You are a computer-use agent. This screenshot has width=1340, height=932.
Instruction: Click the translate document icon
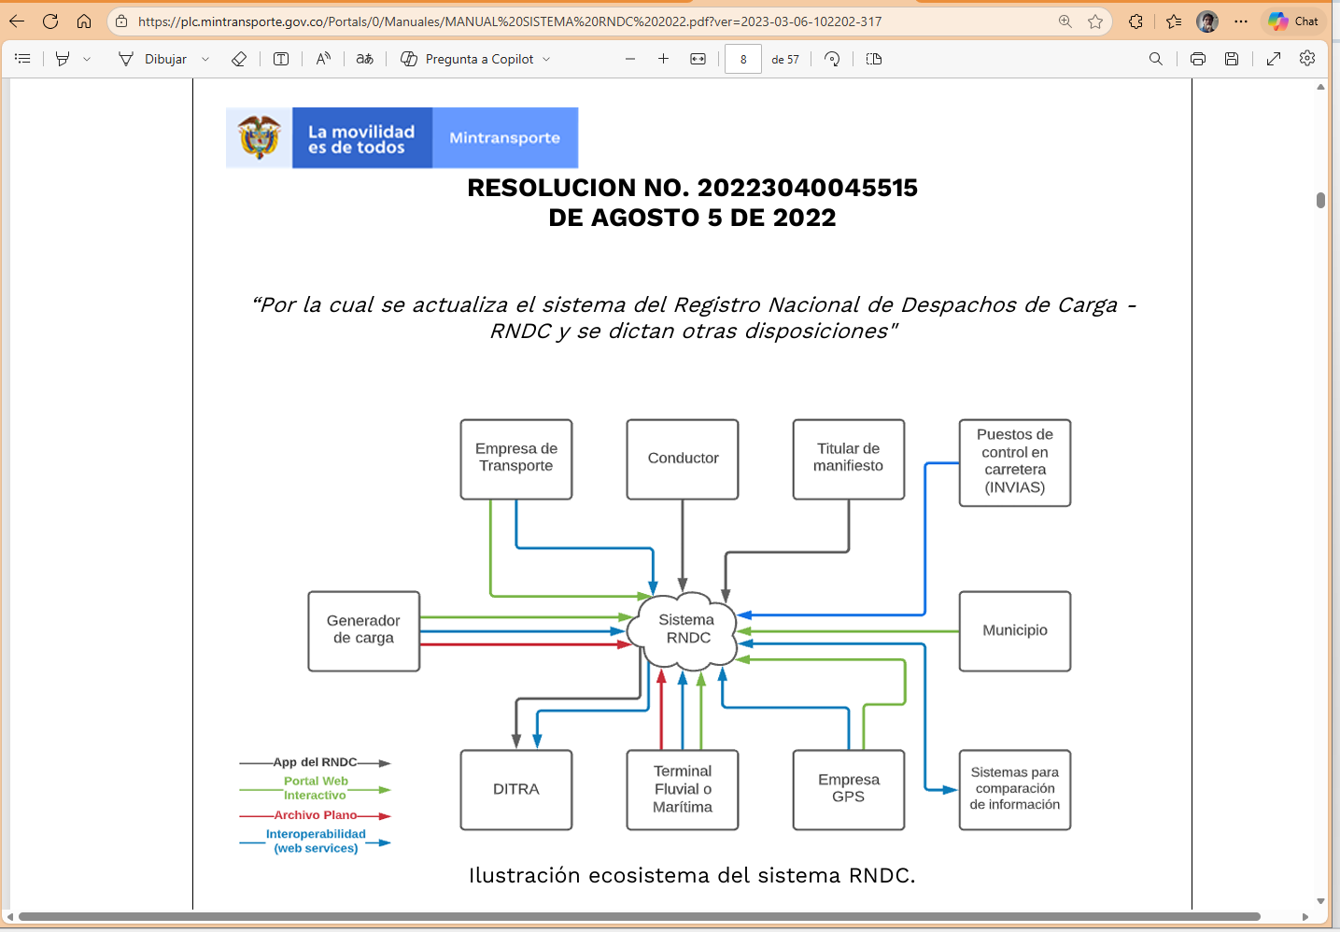(365, 59)
